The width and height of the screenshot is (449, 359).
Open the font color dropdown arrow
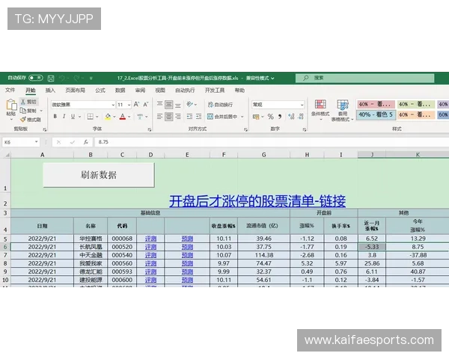click(x=129, y=117)
